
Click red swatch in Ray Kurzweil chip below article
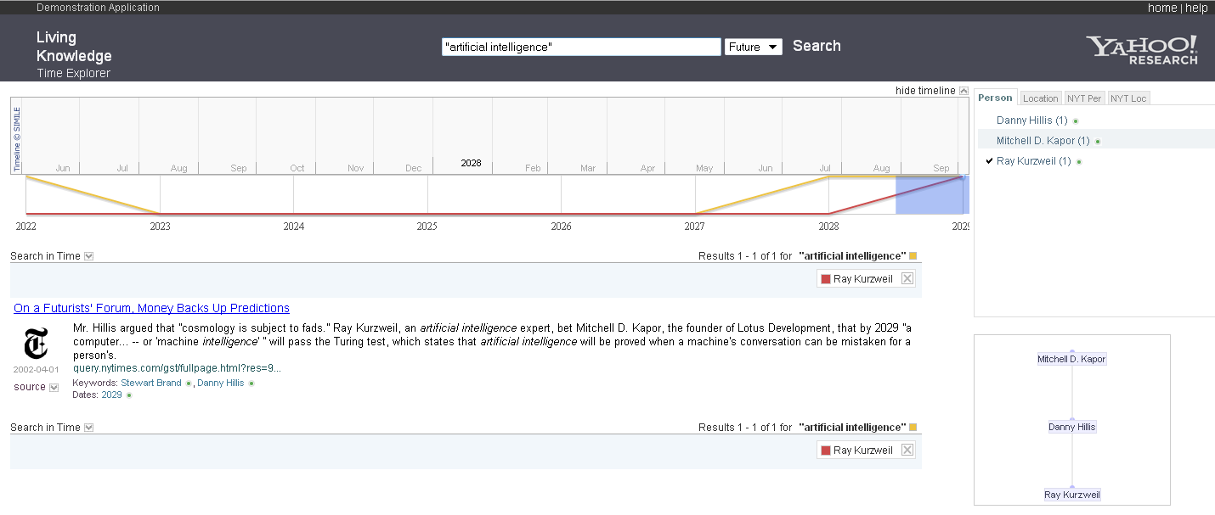pyautogui.click(x=826, y=451)
